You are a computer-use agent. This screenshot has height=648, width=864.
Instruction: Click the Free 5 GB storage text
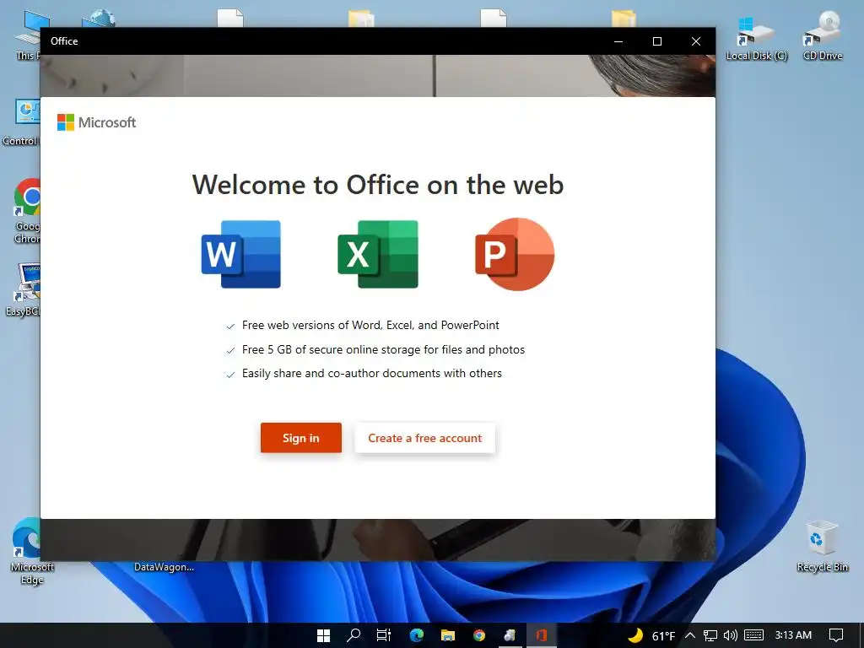tap(383, 349)
